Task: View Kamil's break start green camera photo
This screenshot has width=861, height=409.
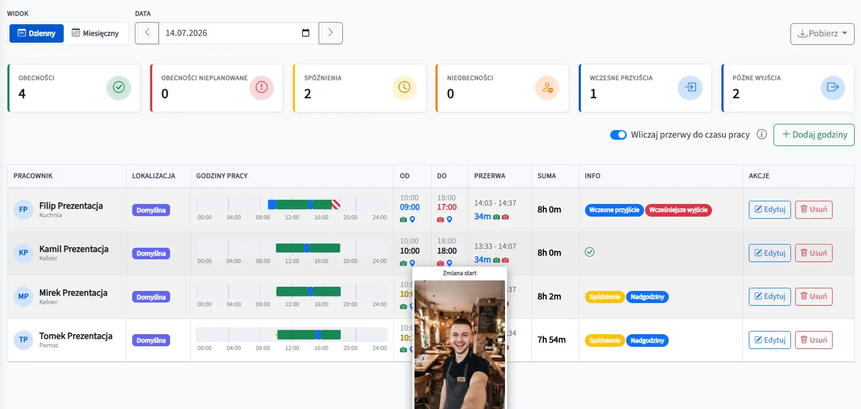Action: 496,260
